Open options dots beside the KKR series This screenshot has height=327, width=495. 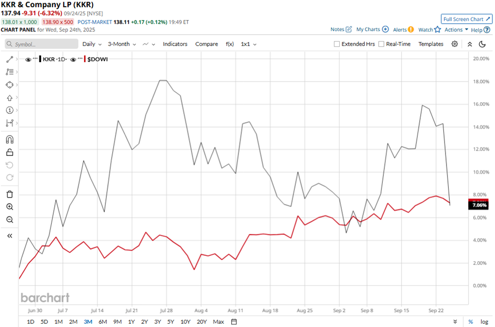coord(35,58)
